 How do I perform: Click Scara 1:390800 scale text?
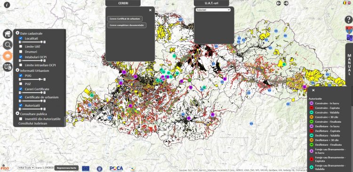[x=45, y=168]
